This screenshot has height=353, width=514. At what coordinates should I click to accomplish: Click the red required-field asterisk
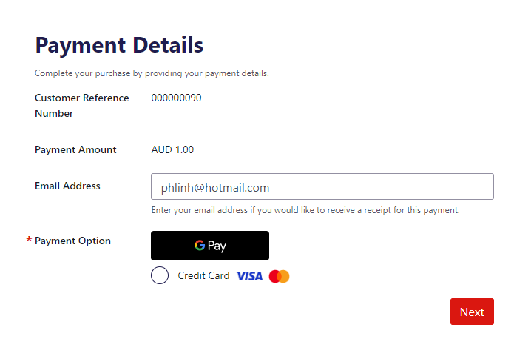[x=29, y=241]
